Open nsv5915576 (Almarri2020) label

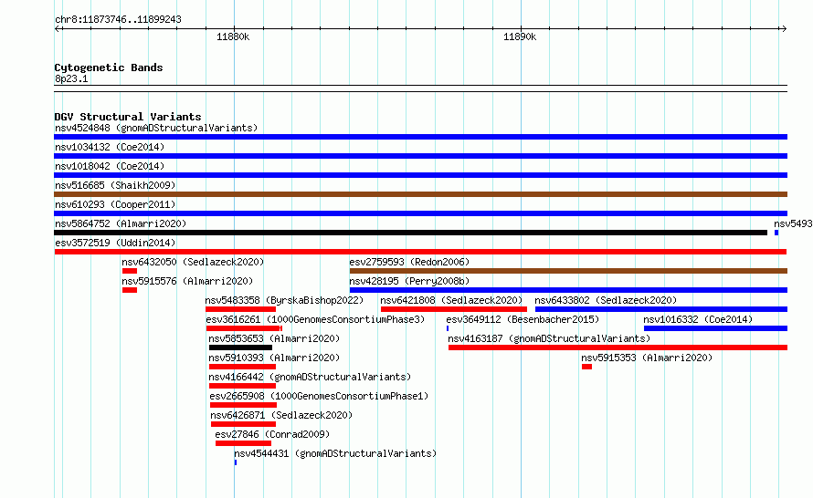coord(187,281)
